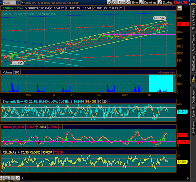Open the Studies menu

[165, 2]
